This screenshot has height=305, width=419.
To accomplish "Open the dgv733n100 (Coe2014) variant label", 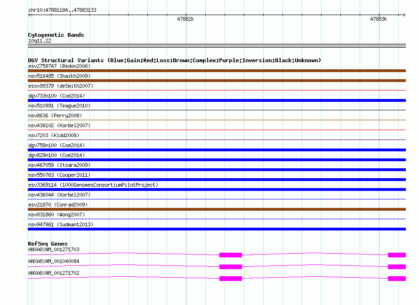I will pyautogui.click(x=56, y=96).
